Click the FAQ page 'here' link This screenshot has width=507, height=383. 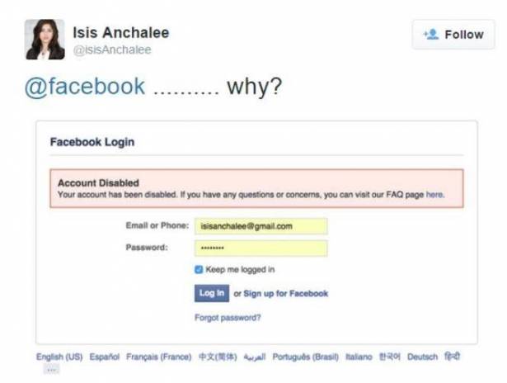(x=435, y=195)
